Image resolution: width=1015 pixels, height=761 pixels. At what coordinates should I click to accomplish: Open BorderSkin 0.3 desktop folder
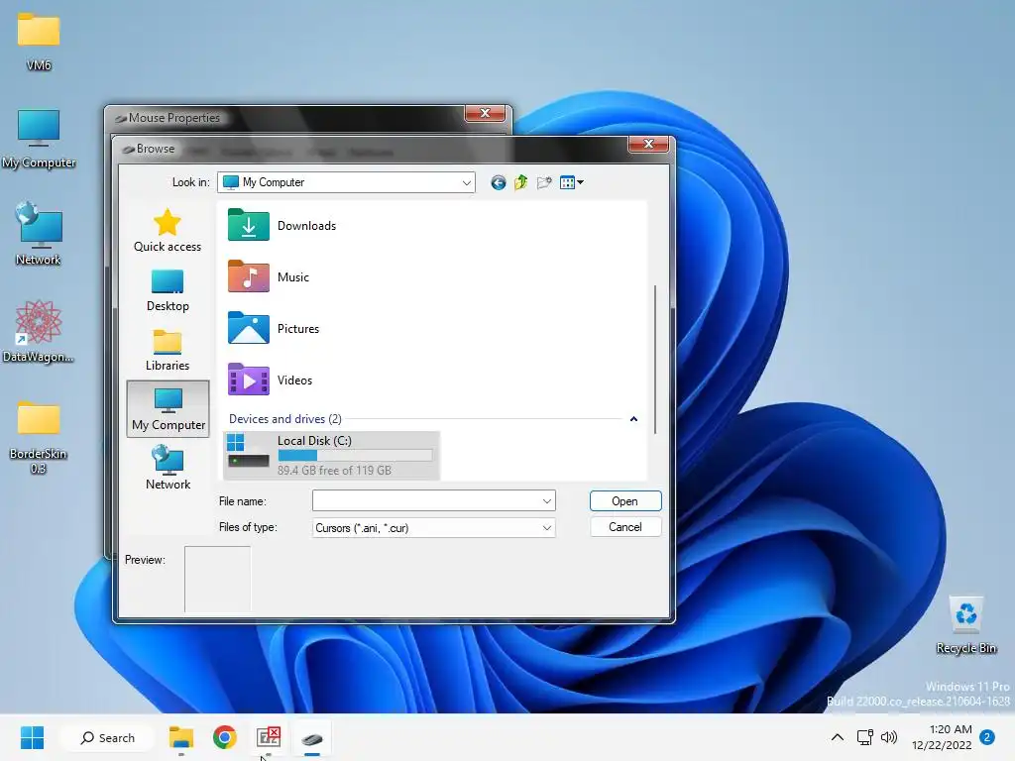[39, 437]
